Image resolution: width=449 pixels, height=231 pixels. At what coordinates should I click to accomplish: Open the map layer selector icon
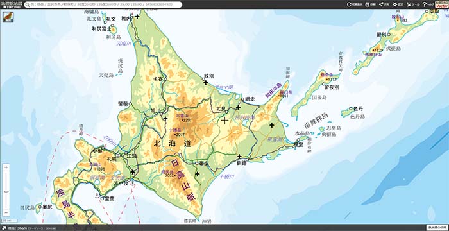8,17
